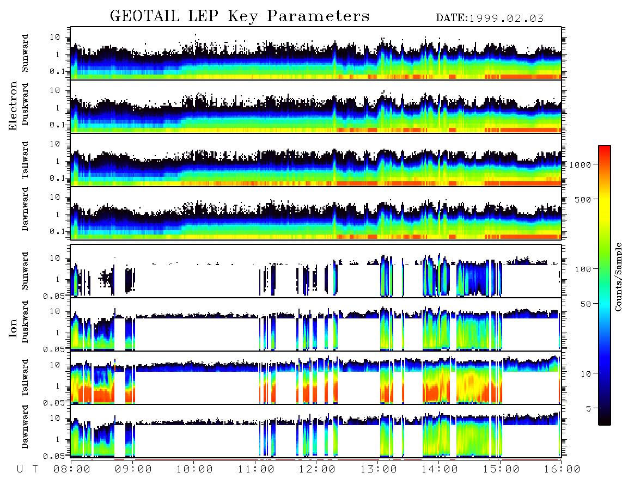Click the "U T" axis label
This screenshot has width=622, height=479.
27,469
